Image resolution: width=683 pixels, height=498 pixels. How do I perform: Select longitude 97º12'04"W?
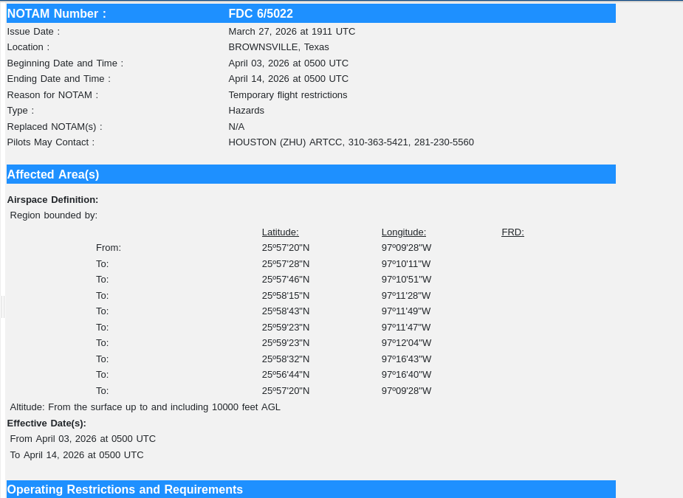tap(406, 343)
